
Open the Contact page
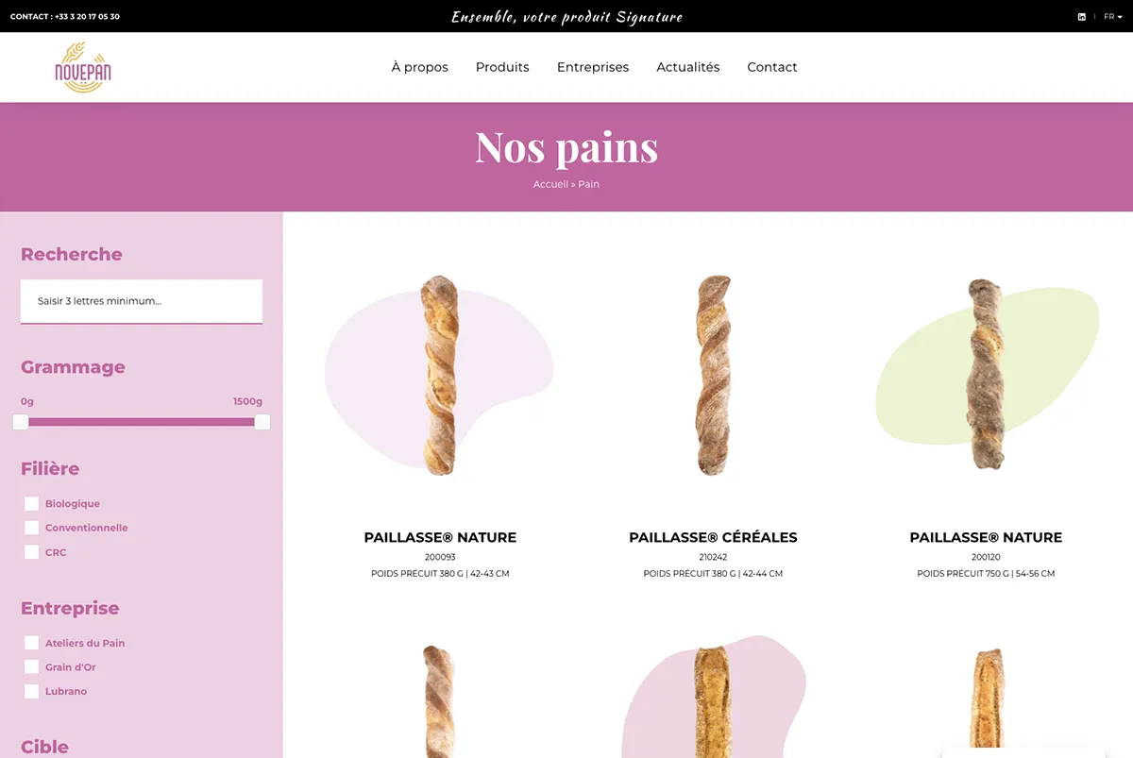coord(772,67)
